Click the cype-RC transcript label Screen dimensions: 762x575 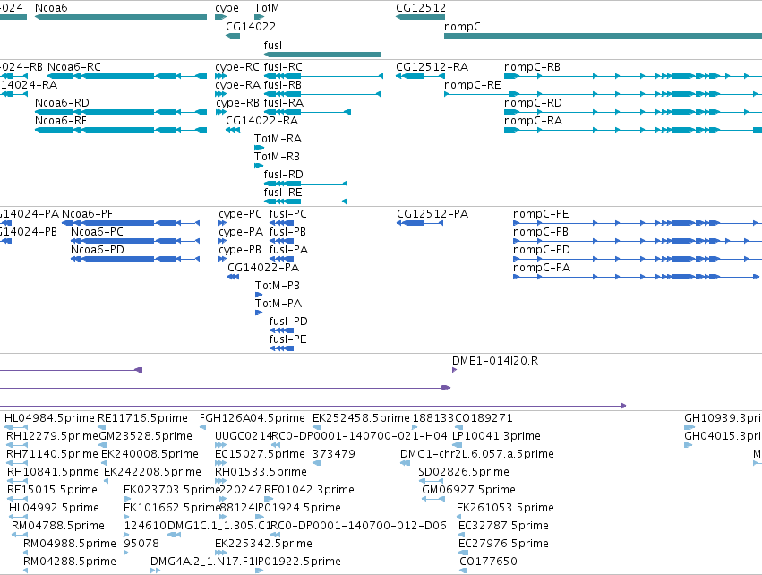(x=237, y=67)
